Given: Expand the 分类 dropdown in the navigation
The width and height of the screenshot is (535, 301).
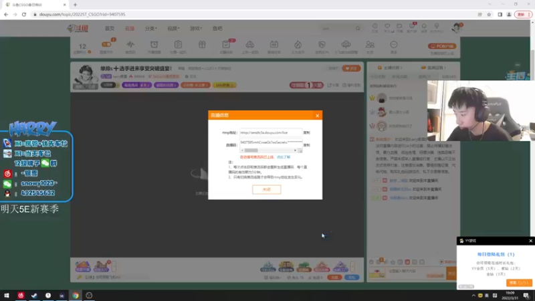Looking at the screenshot, I should coord(151,28).
